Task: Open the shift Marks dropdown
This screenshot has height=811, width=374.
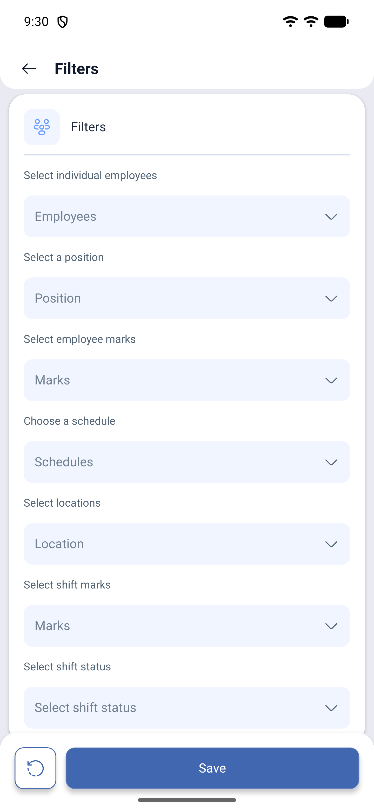Action: click(x=187, y=626)
